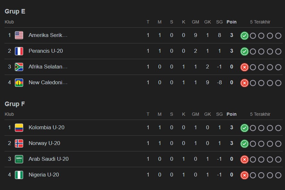The image size is (285, 190).
Task: Click the Poin column header in Grup E
Action: (x=231, y=22)
